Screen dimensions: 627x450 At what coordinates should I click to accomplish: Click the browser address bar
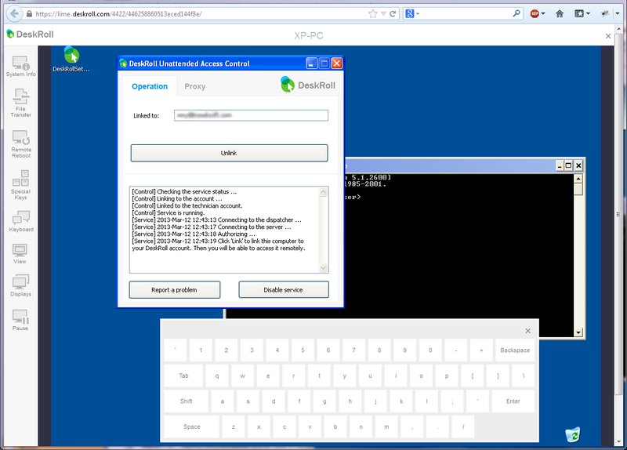200,13
